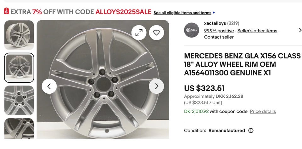Advance to next wheel photo with right arrow
Image resolution: width=302 pixels, height=149 pixels.
(x=156, y=86)
